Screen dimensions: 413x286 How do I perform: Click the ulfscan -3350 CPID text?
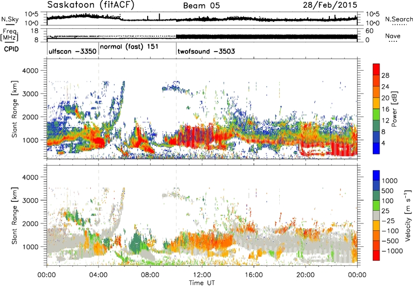click(72, 51)
